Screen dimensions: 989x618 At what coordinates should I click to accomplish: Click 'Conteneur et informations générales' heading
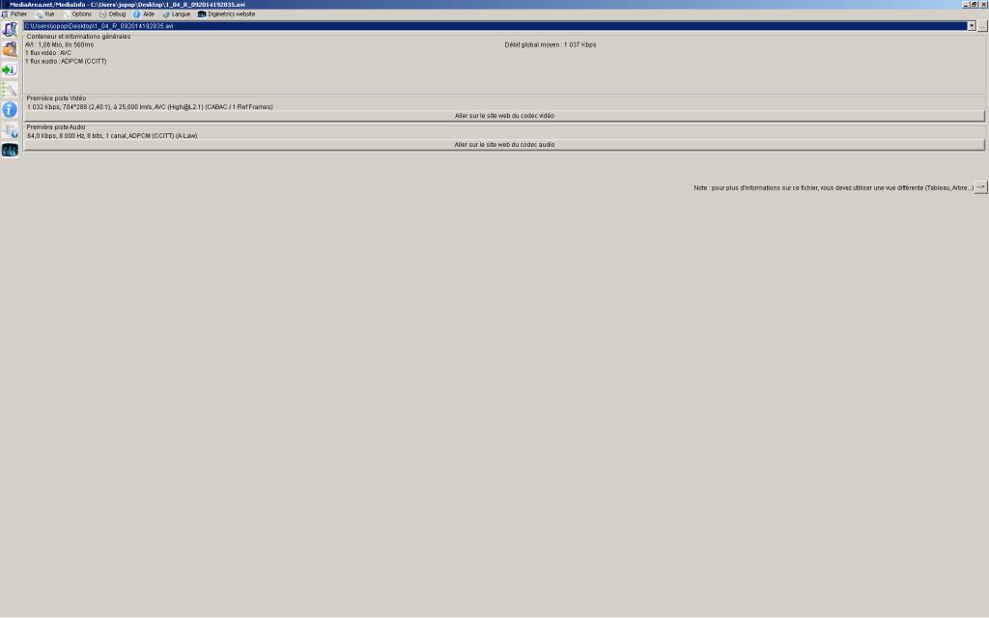coord(78,37)
